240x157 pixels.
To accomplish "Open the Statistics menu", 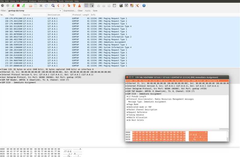I will point(42,1).
